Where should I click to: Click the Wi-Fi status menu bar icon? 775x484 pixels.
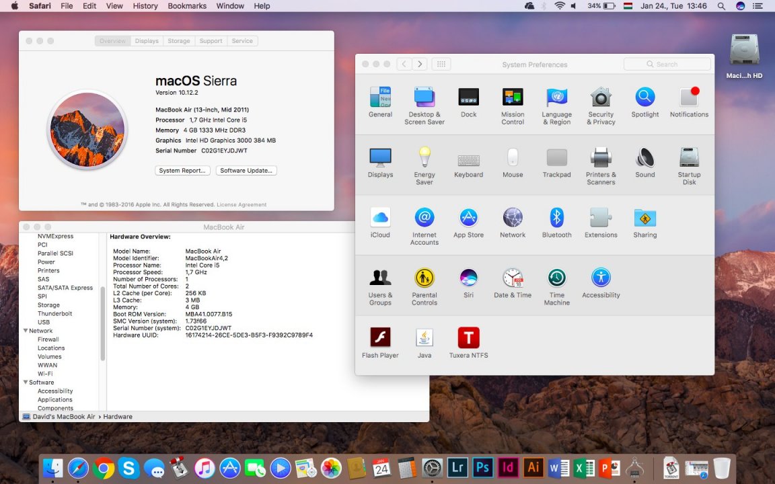click(x=559, y=6)
